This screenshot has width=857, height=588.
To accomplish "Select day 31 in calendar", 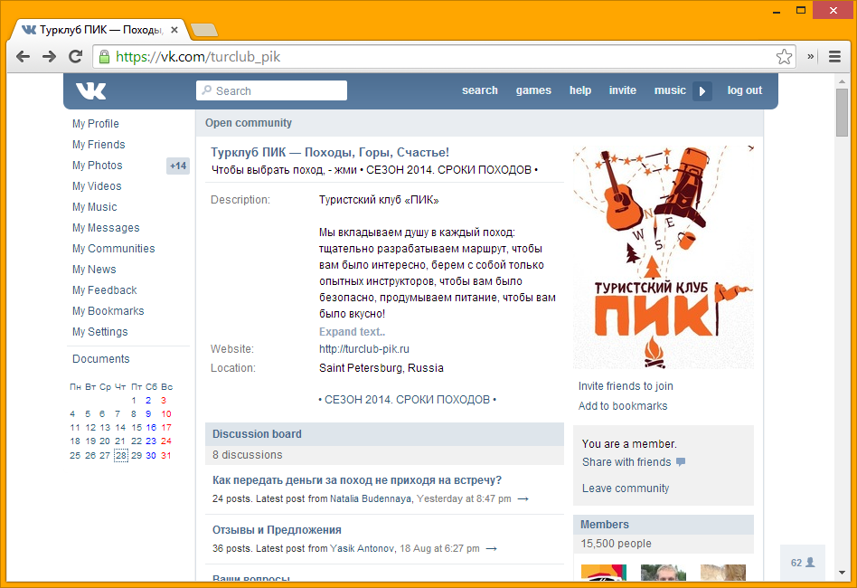I will coord(166,455).
